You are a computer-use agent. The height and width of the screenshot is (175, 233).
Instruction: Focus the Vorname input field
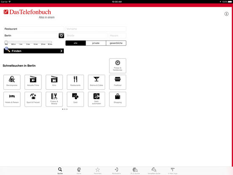coord(96,29)
